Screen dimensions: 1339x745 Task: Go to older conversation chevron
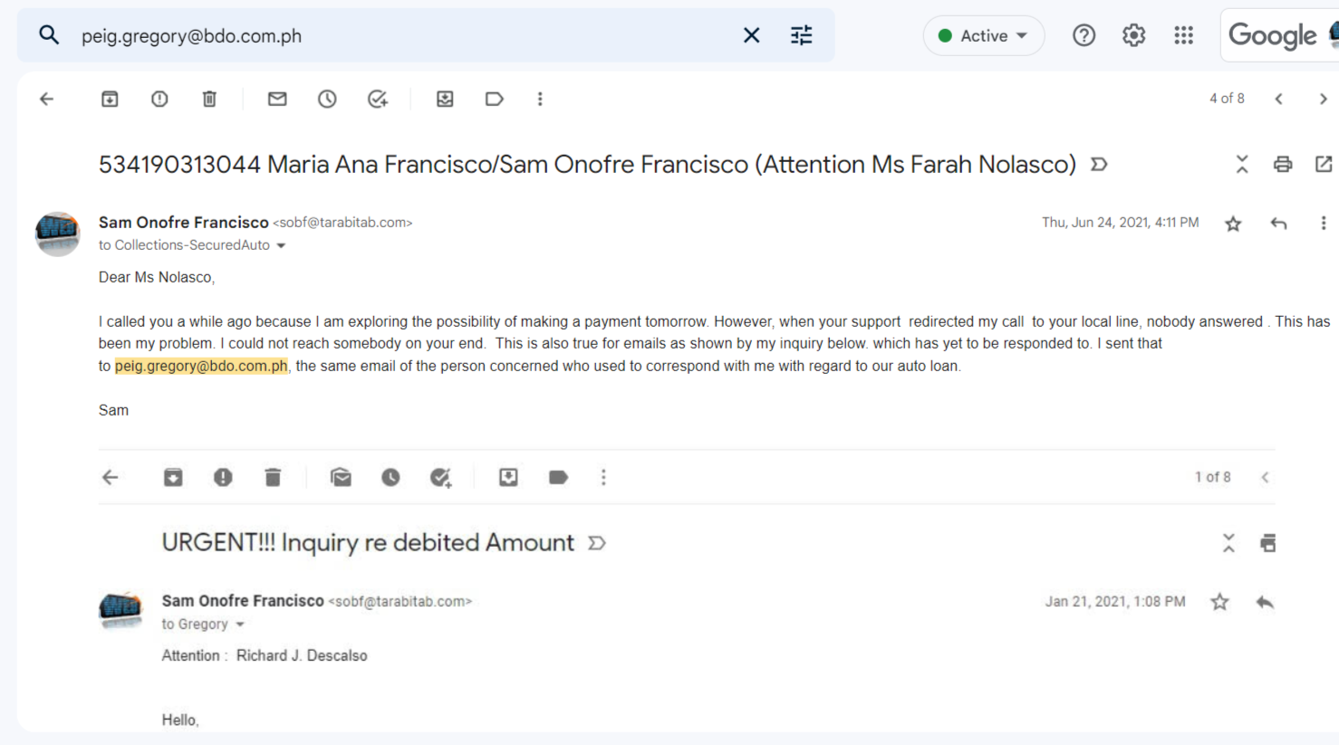1323,99
